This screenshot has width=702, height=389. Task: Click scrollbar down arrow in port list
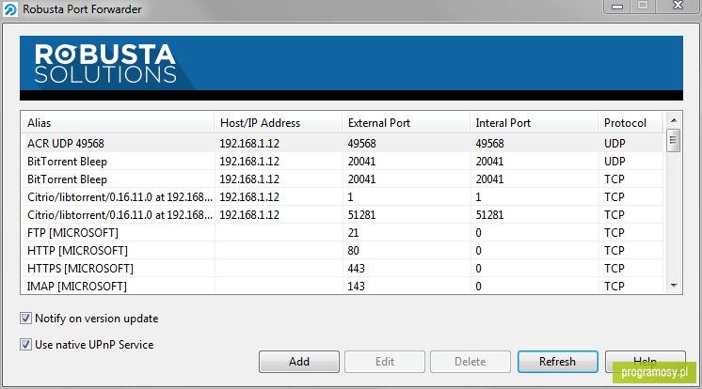tap(674, 286)
